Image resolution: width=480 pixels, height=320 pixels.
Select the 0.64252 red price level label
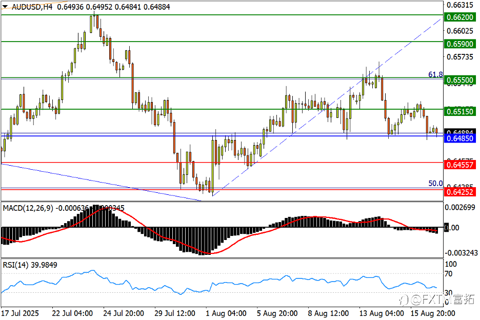(460, 192)
